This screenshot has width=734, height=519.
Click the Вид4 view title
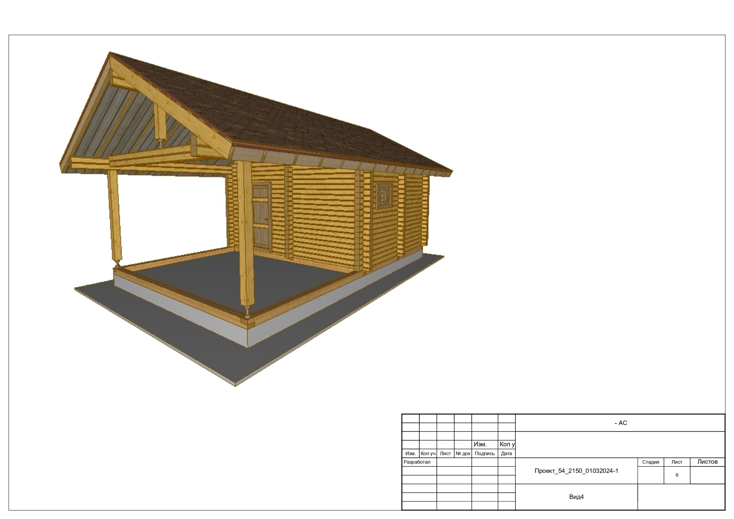576,497
